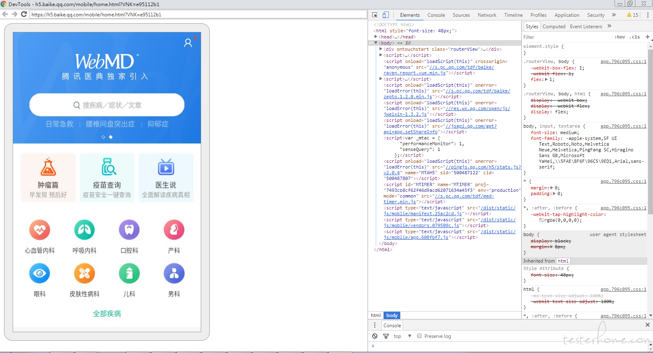The width and height of the screenshot is (653, 353).
Task: Open the 产科 obstetrics icon
Action: point(174,230)
